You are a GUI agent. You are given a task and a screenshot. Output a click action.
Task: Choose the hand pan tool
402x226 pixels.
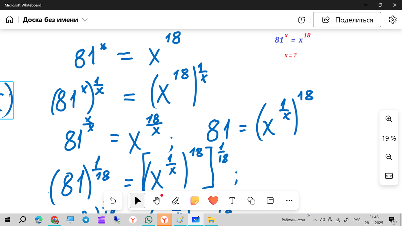pos(156,201)
